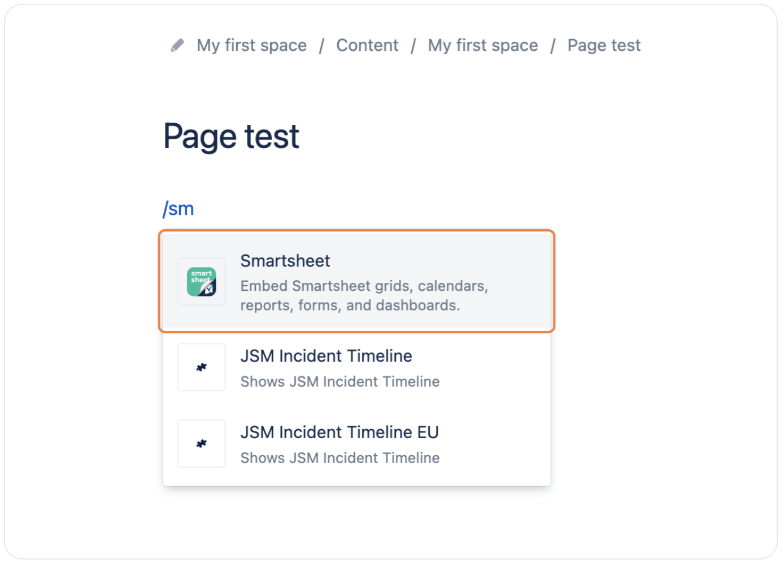Choose the JSM Incident Timeline EU macro
Screen dimensions: 784x568
356,444
